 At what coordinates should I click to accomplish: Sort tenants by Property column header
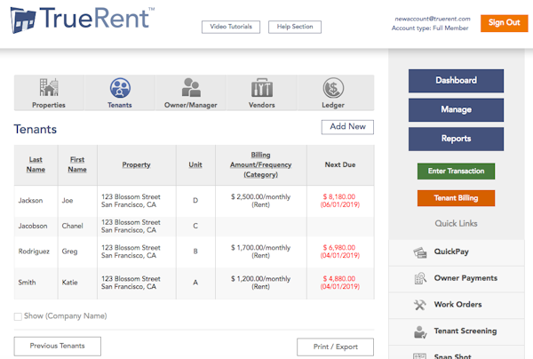tap(136, 165)
